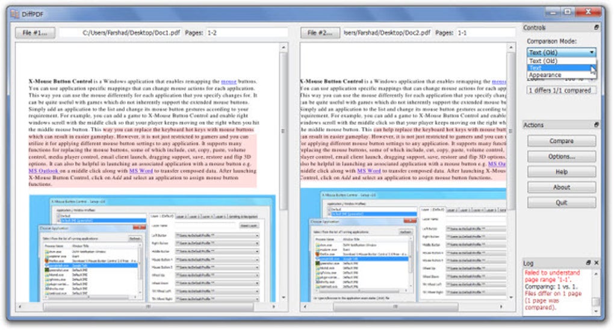Screen dimensions: 614x330
Task: Click the Log panel title
Action: click(529, 263)
